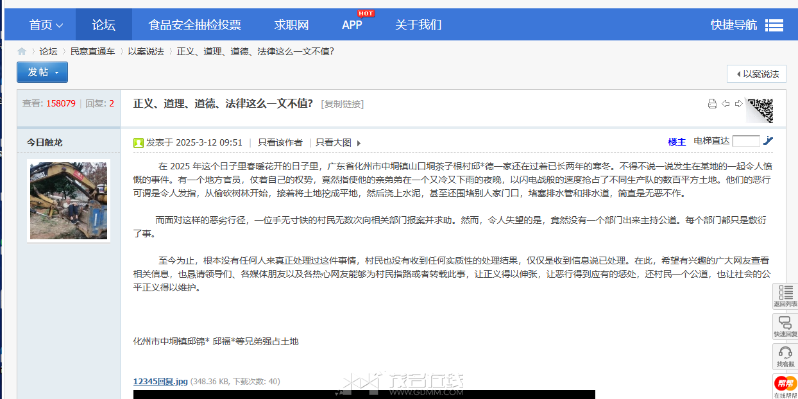Open 快速回复 quick reply icon
Image resolution: width=798 pixels, height=399 pixels.
785,326
